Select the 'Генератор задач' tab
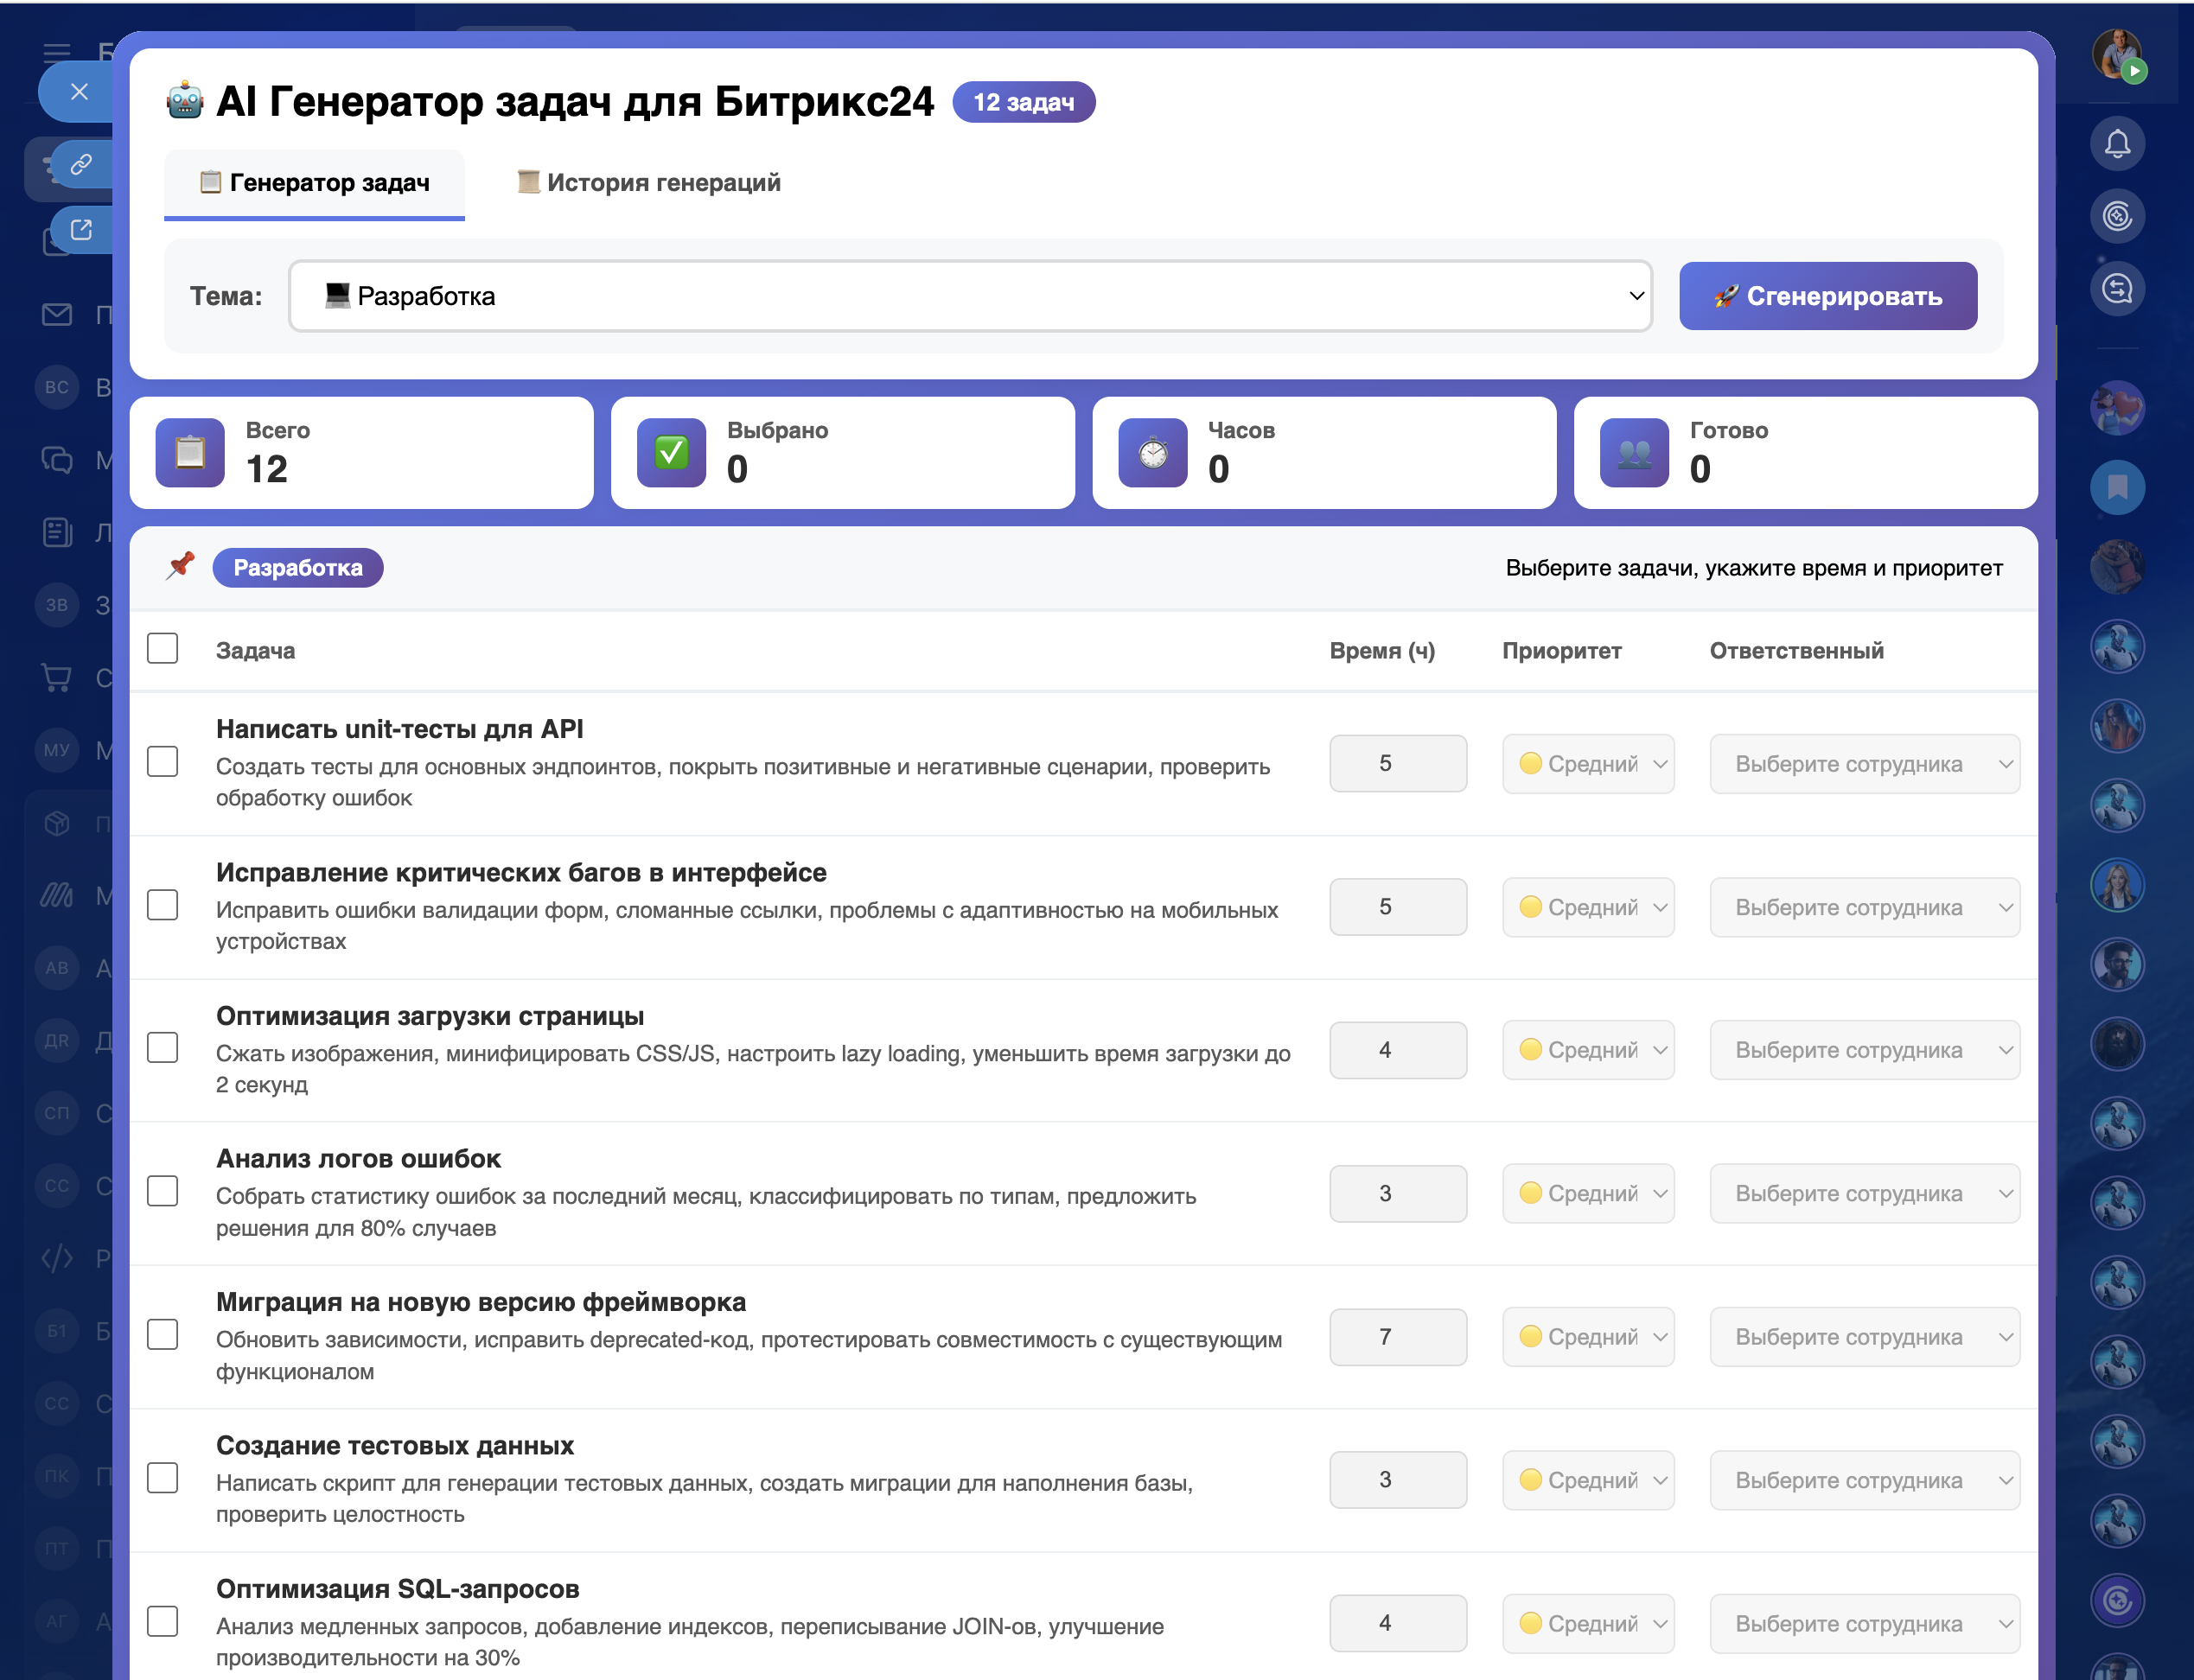 (x=314, y=183)
